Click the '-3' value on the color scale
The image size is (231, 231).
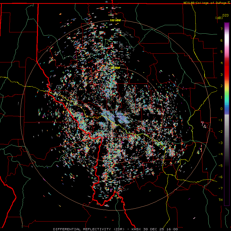(220, 143)
